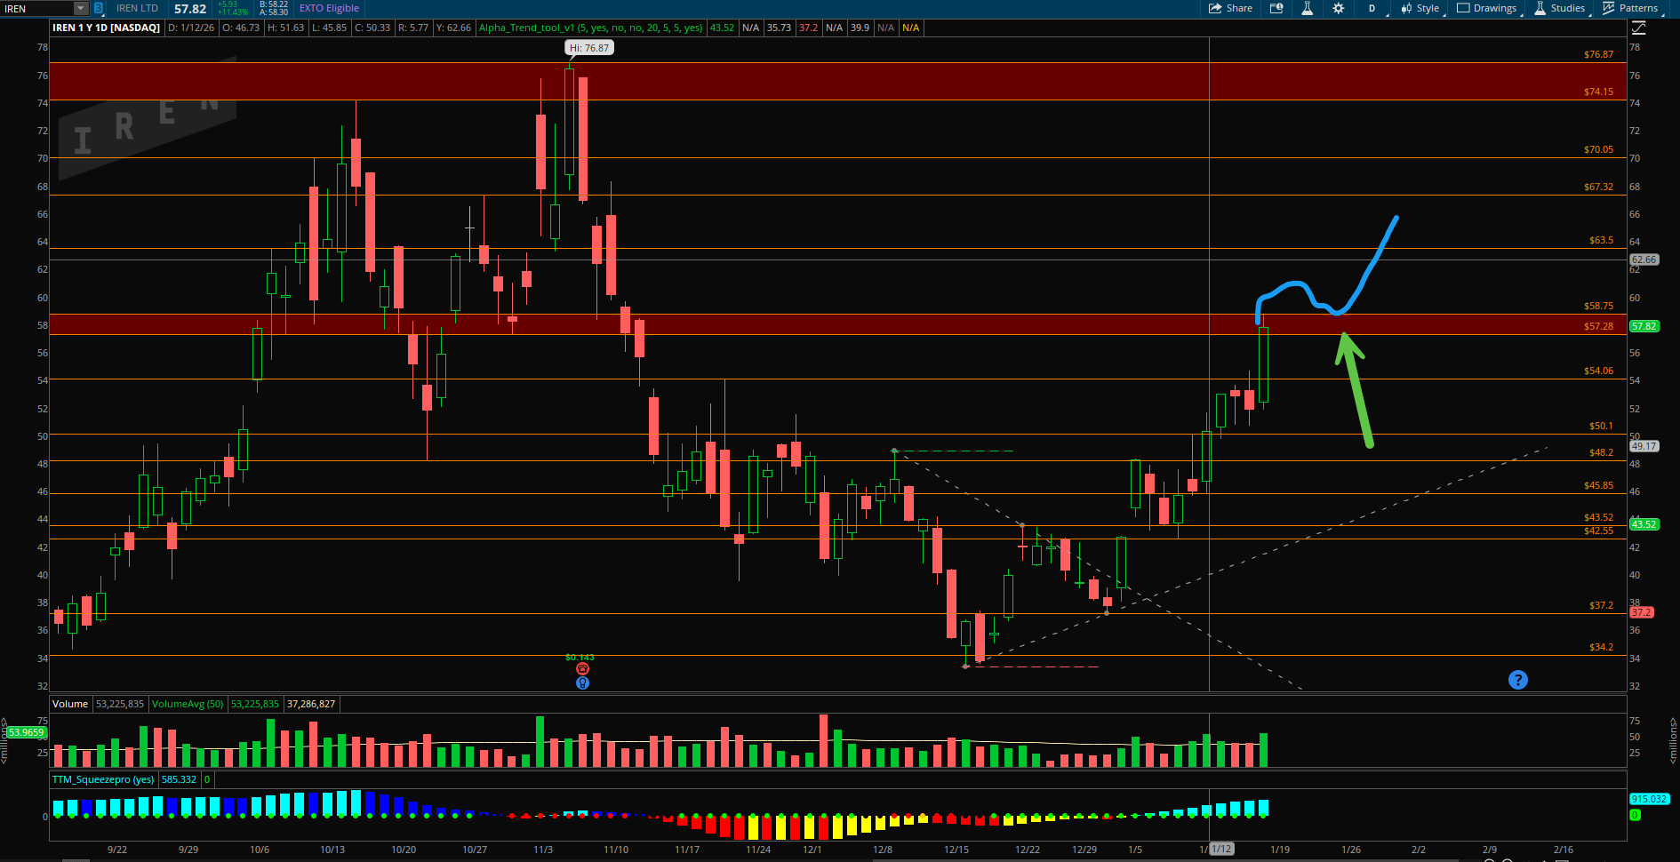
Task: Click the blue question mark help icon
Action: [x=1517, y=680]
